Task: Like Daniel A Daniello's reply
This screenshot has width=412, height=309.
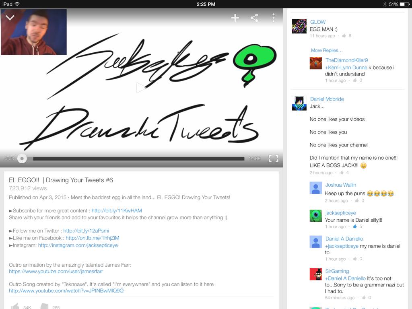Action: [355, 259]
